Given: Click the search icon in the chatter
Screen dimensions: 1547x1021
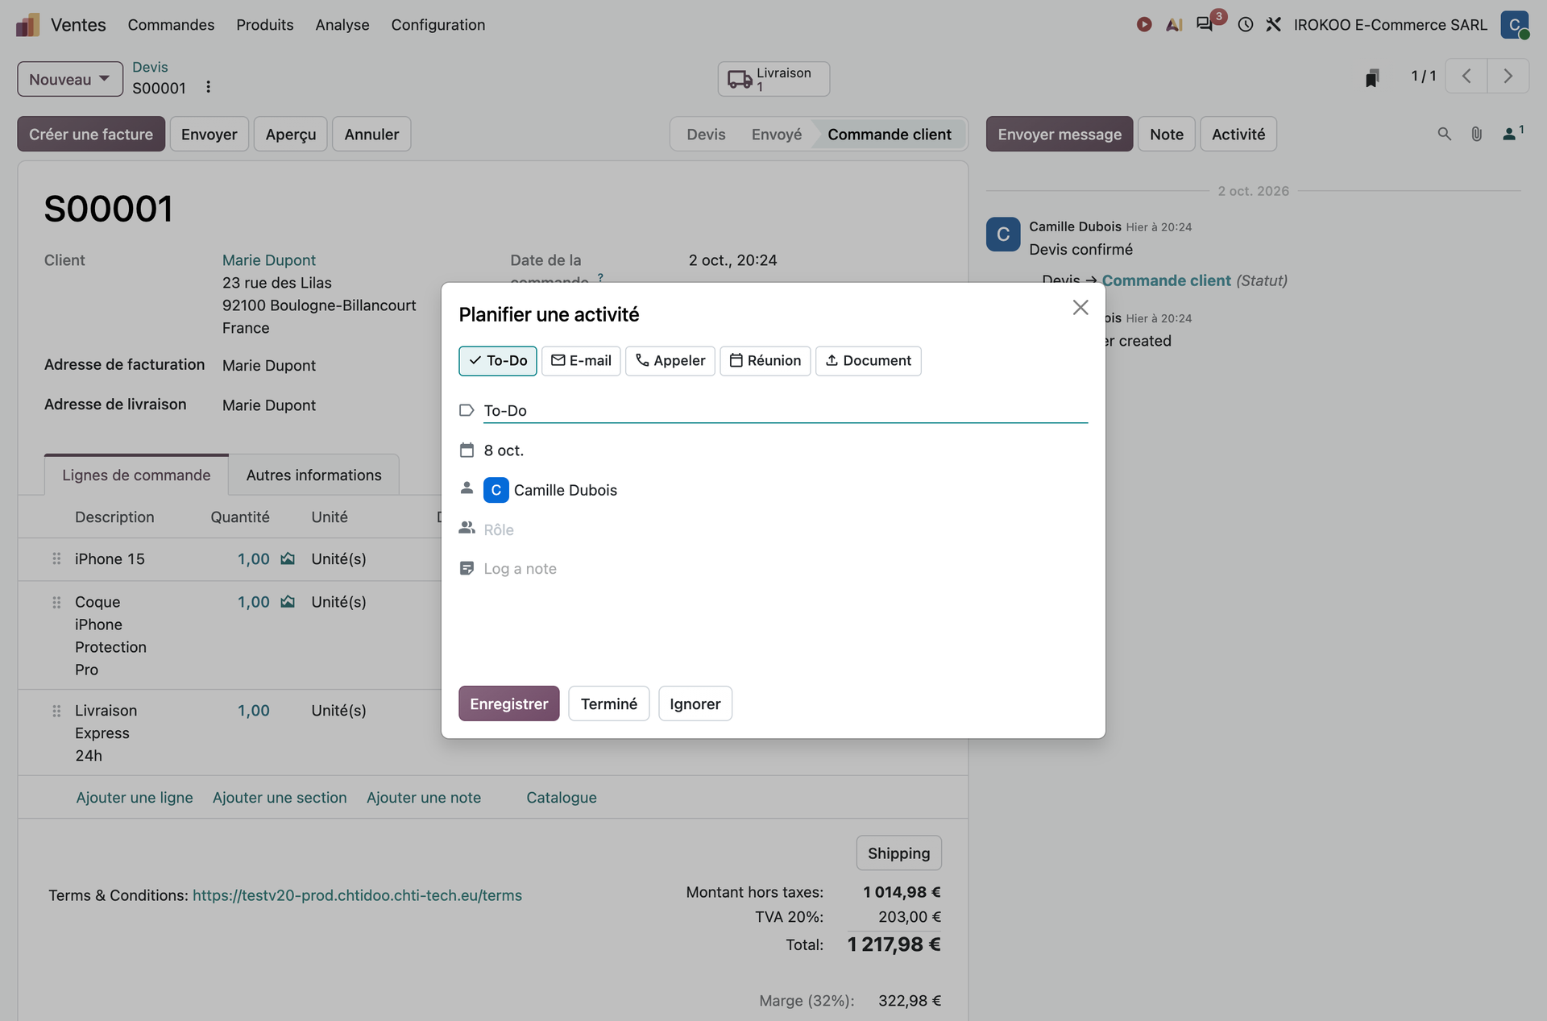Looking at the screenshot, I should [x=1445, y=134].
